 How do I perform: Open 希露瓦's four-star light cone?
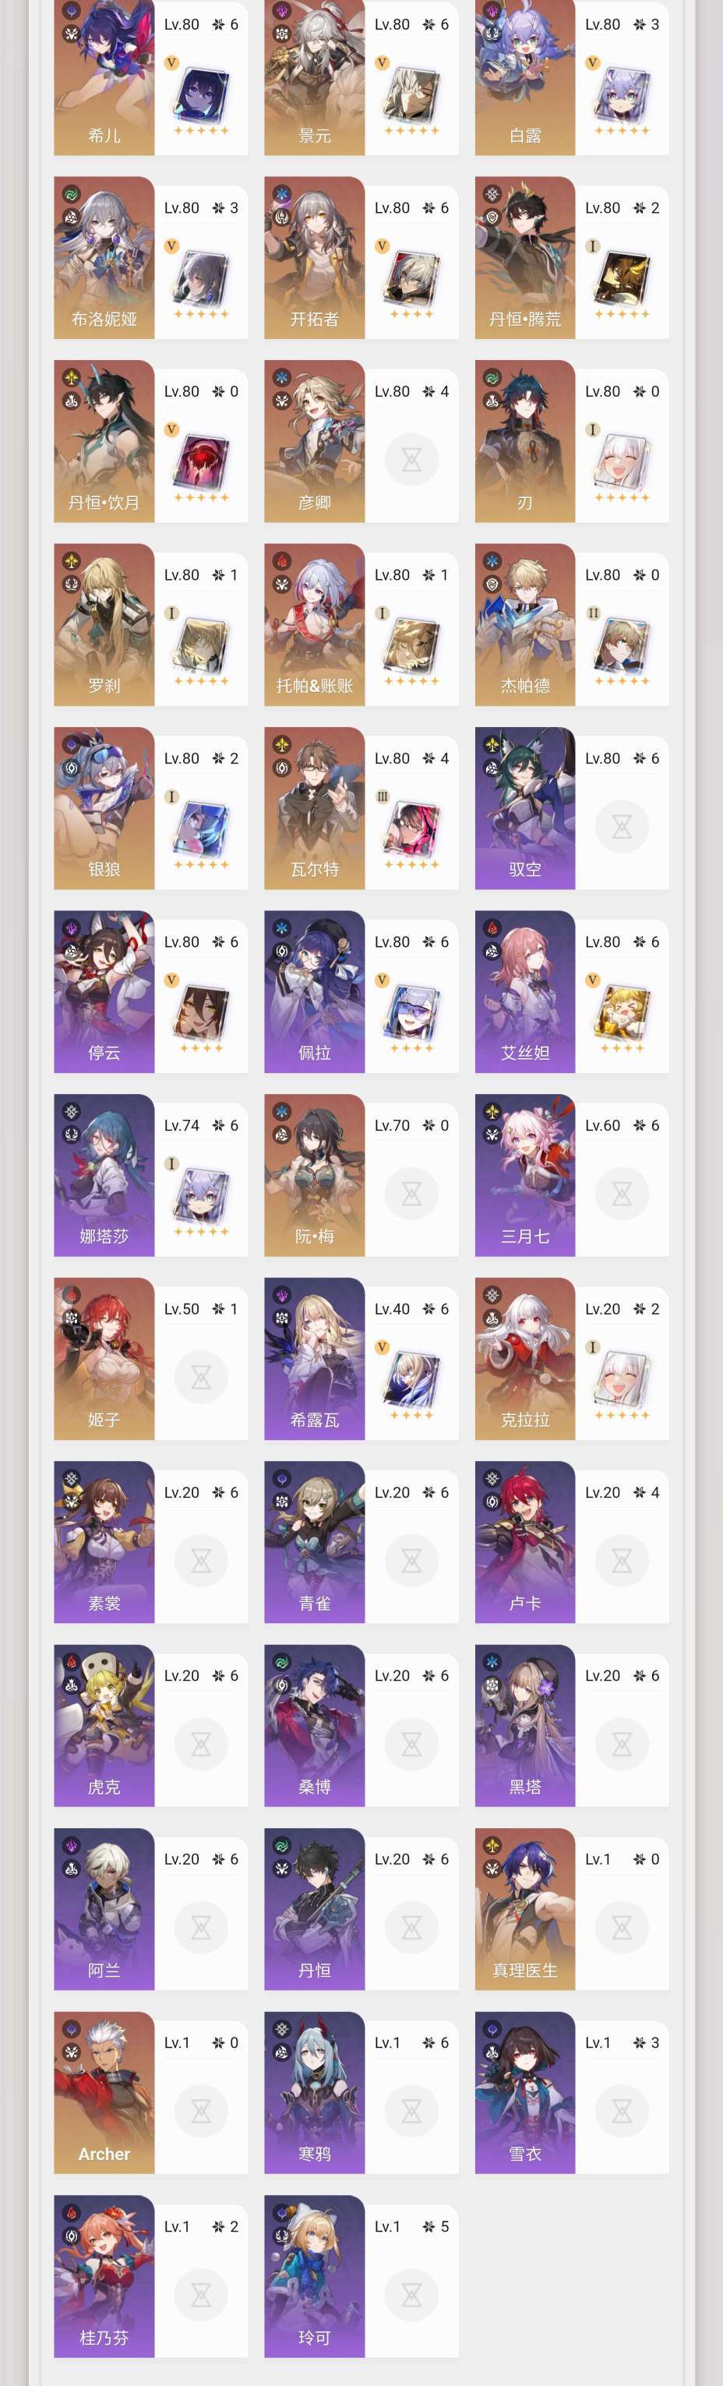[411, 1378]
